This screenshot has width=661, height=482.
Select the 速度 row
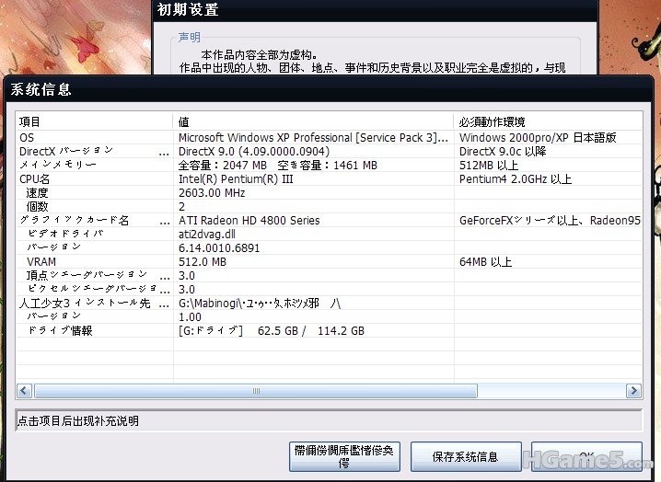(x=329, y=193)
